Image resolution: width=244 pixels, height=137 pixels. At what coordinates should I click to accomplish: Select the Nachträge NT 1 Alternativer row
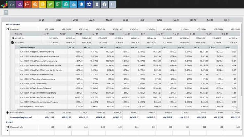(x=126, y=106)
